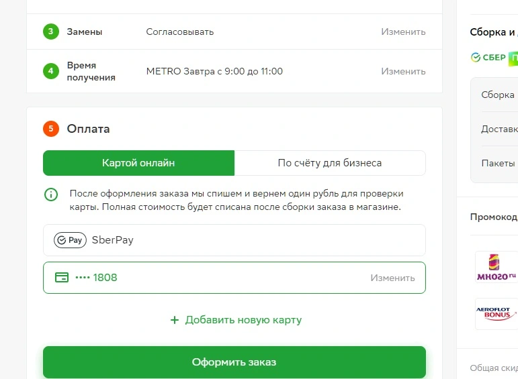Expand the Сборка row in sidebar
The width and height of the screenshot is (518, 379).
pos(498,95)
